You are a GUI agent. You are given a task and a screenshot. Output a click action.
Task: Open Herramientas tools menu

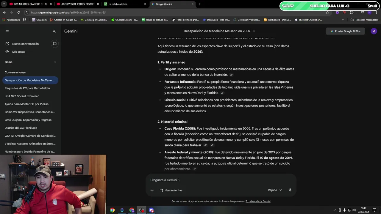(x=171, y=190)
